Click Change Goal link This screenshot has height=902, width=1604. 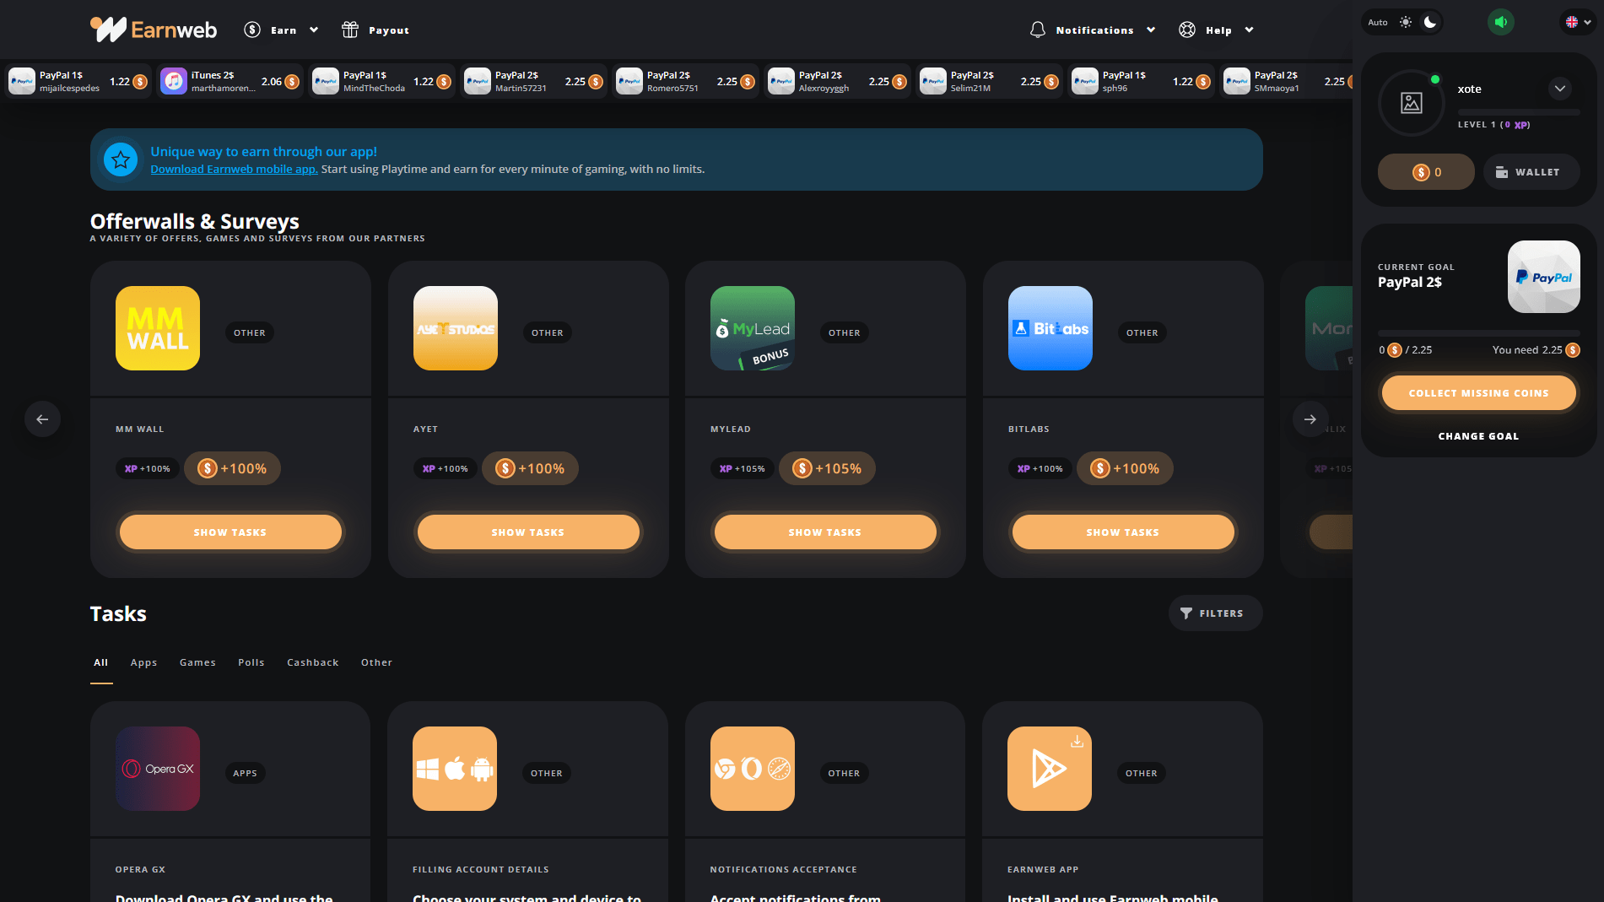tap(1478, 436)
